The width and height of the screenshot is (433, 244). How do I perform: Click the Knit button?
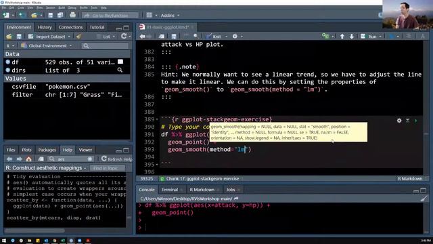pyautogui.click(x=214, y=36)
